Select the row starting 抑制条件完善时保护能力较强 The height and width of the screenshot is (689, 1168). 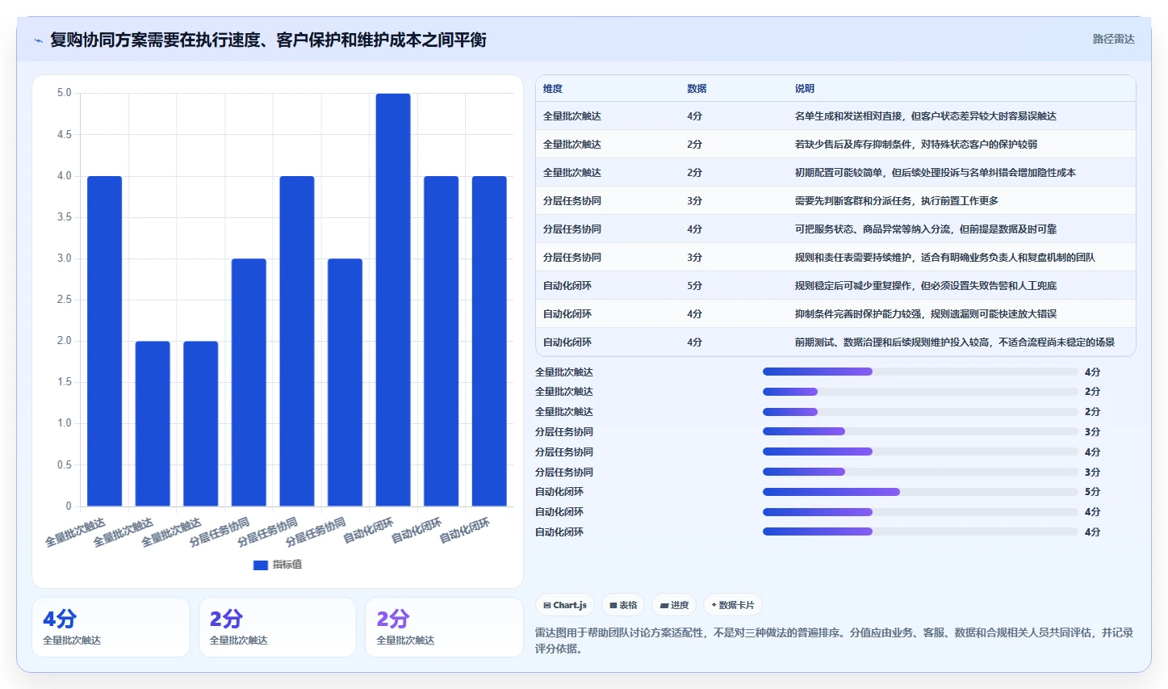[x=835, y=314]
